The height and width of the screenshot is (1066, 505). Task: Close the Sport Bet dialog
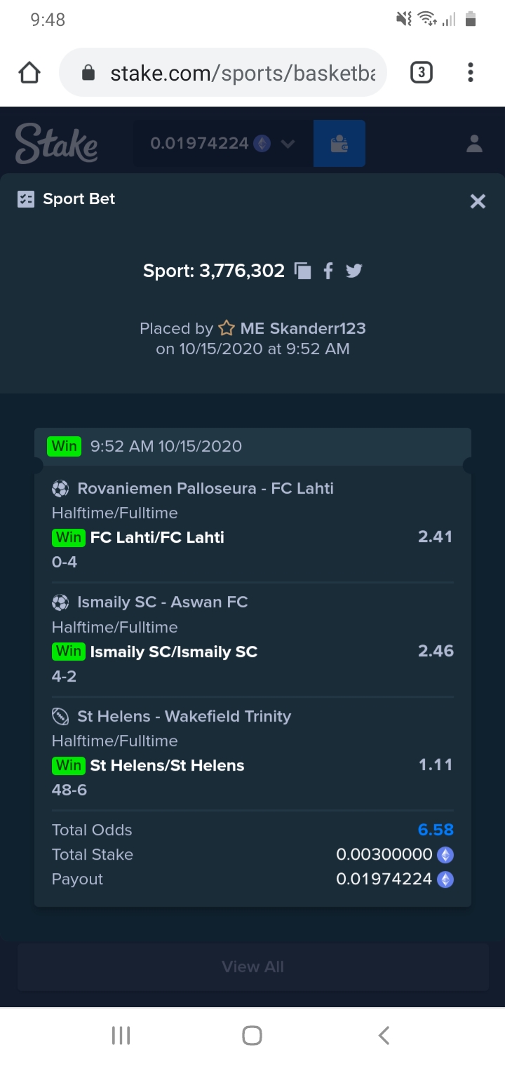pos(478,202)
